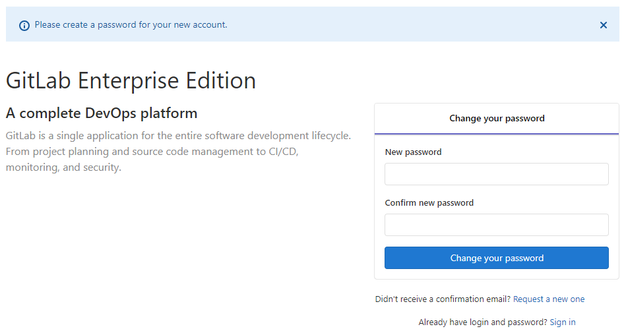
Task: Follow the Sign in link
Action: coord(562,322)
